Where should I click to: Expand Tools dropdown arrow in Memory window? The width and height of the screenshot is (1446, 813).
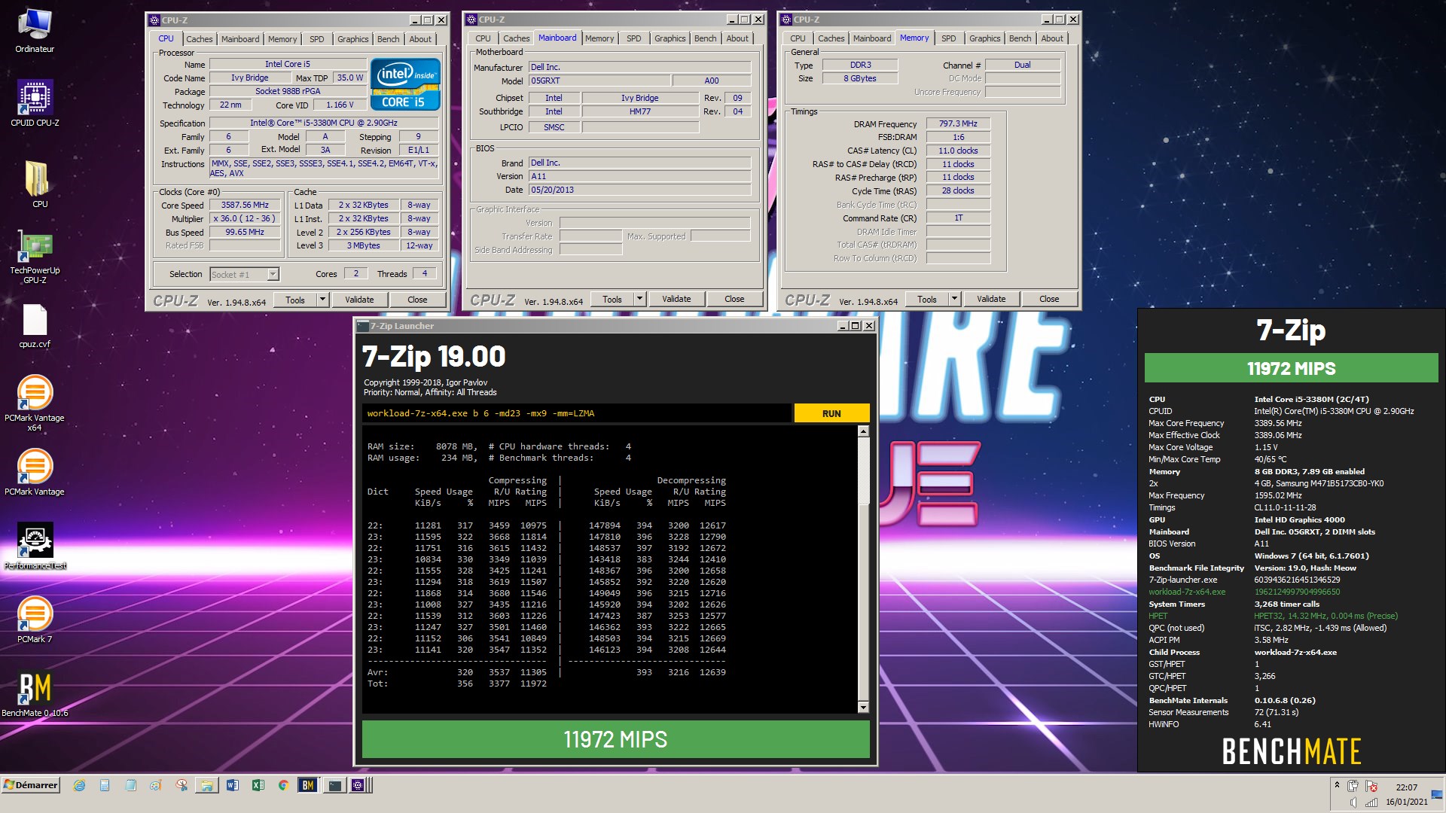click(x=954, y=299)
